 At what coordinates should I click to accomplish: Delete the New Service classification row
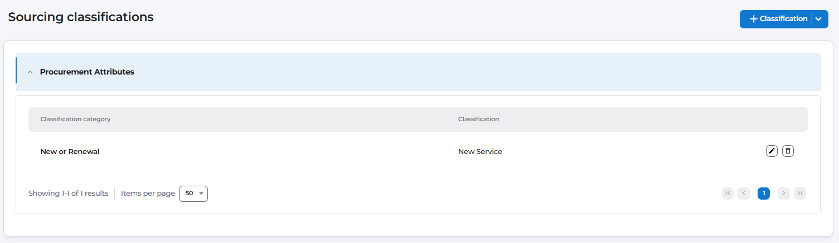pyautogui.click(x=788, y=151)
